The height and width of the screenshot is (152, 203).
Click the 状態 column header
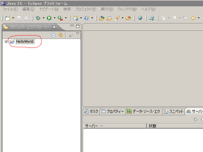coord(175,126)
